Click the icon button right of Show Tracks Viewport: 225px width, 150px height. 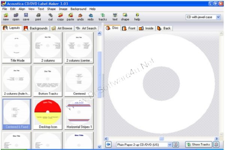tap(216, 144)
